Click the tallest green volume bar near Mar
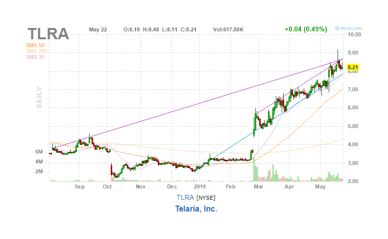Image resolution: width=388 pixels, height=239 pixels. 254,170
